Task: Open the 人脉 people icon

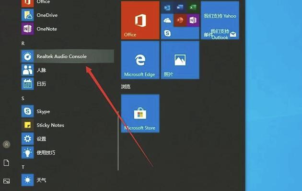Action: (x=27, y=70)
